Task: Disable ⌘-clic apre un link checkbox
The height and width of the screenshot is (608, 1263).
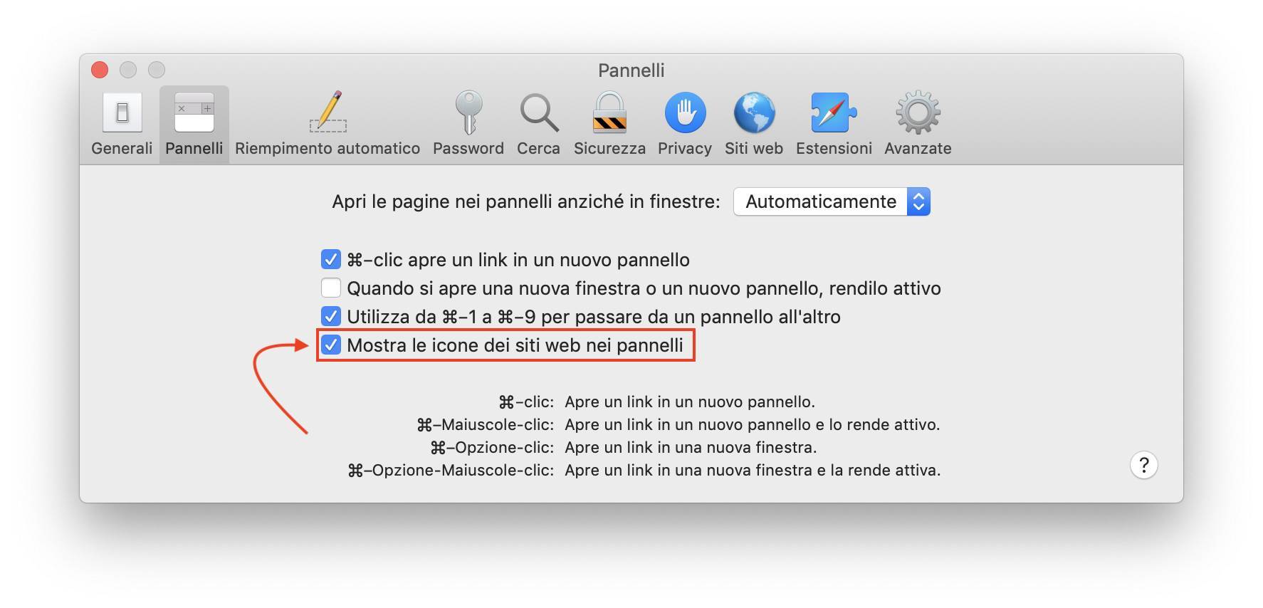Action: (x=330, y=259)
